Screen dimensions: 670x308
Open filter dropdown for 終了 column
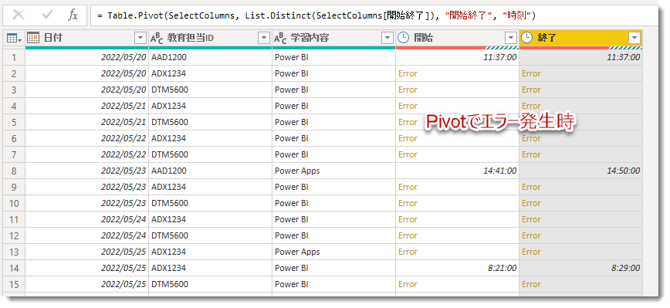(634, 38)
